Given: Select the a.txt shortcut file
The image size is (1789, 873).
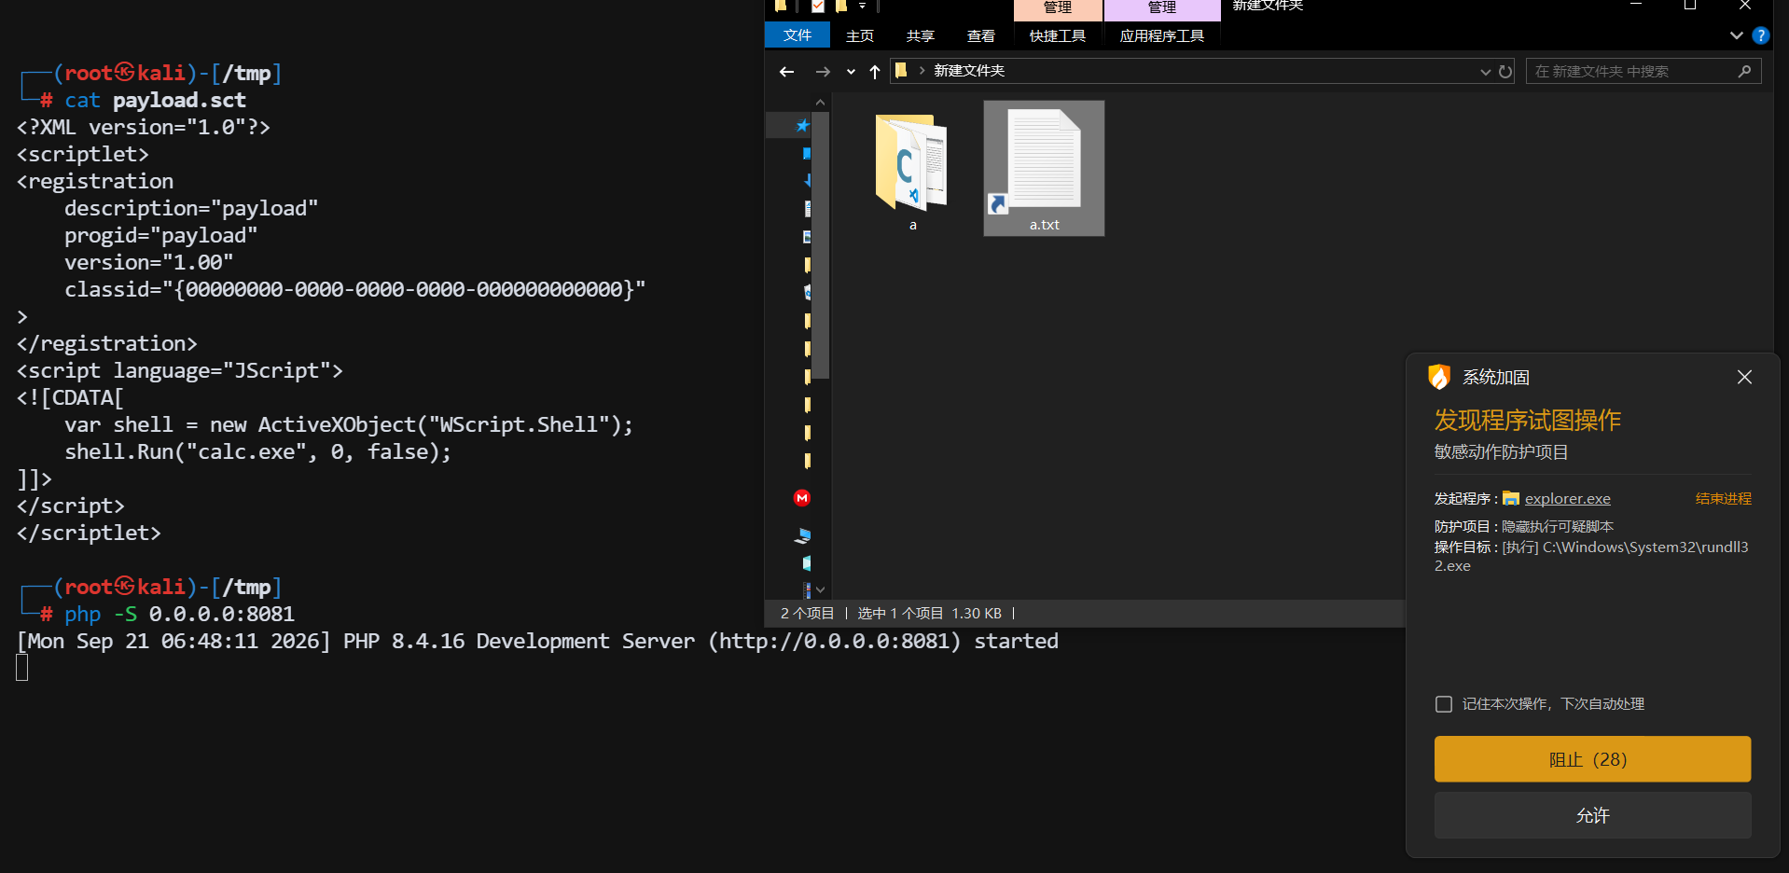Looking at the screenshot, I should [x=1044, y=169].
